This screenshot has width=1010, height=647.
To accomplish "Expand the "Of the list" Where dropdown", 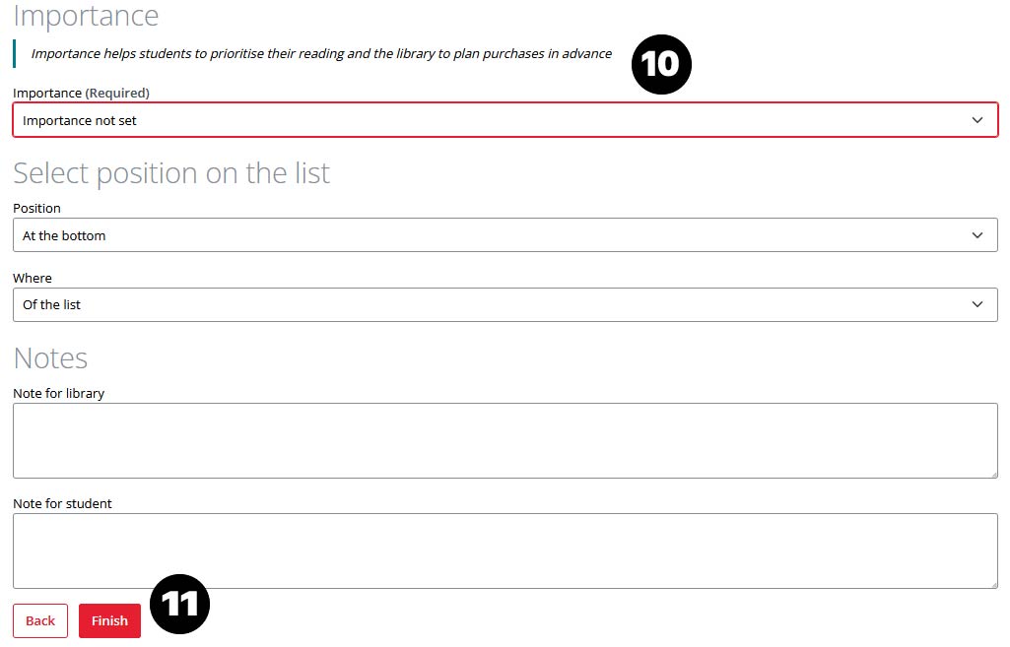I will (x=493, y=304).
